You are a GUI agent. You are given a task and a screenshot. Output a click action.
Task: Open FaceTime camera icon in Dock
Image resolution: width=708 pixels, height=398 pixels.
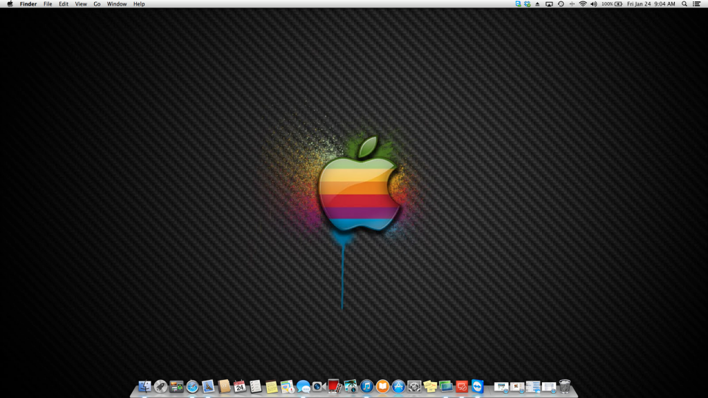point(319,386)
